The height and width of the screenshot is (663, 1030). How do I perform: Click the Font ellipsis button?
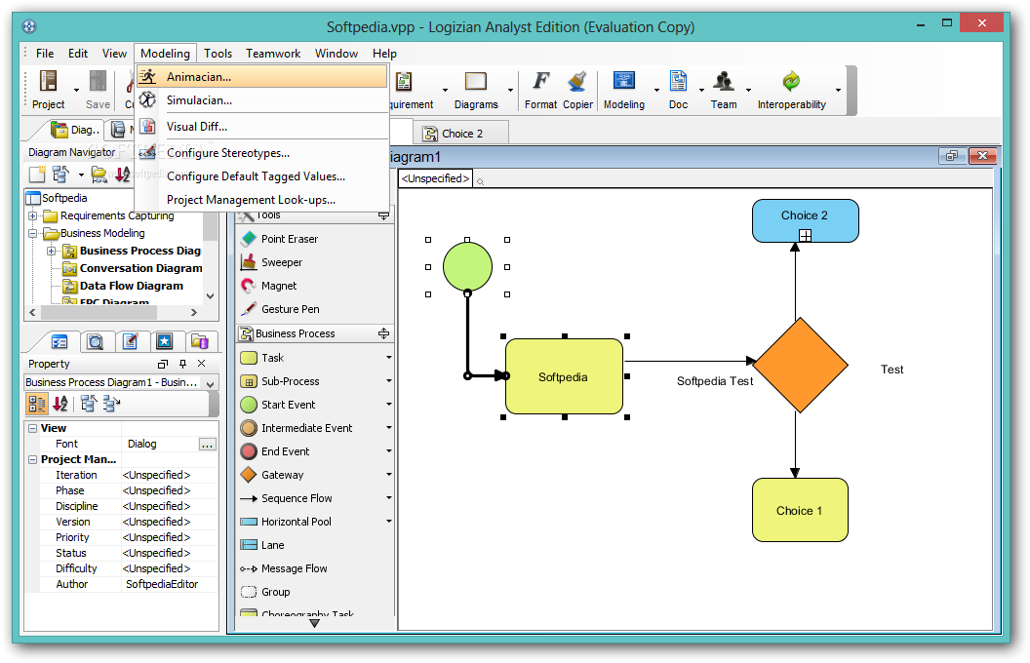pyautogui.click(x=207, y=445)
